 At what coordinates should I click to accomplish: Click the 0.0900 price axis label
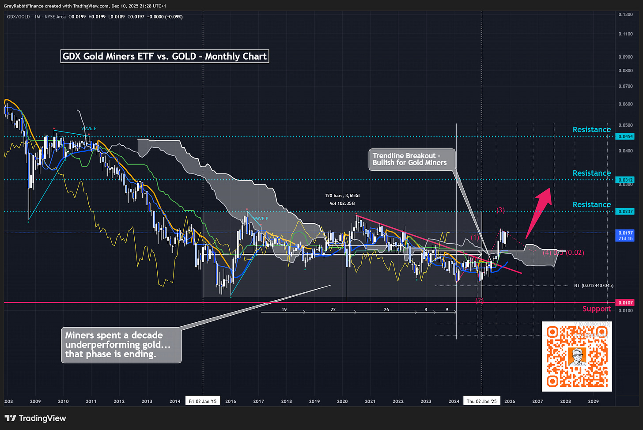point(625,57)
